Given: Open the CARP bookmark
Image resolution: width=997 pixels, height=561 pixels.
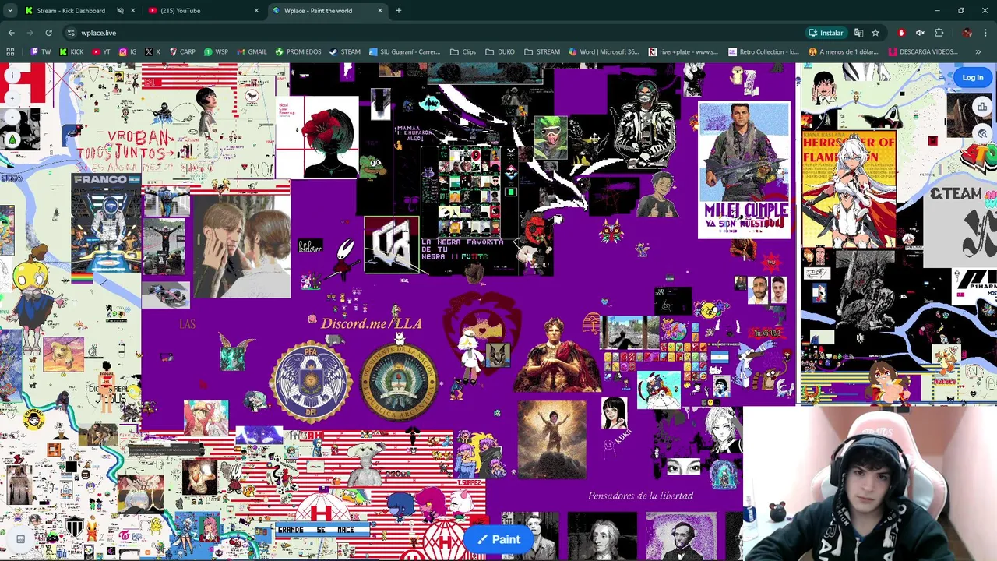Looking at the screenshot, I should coord(182,52).
